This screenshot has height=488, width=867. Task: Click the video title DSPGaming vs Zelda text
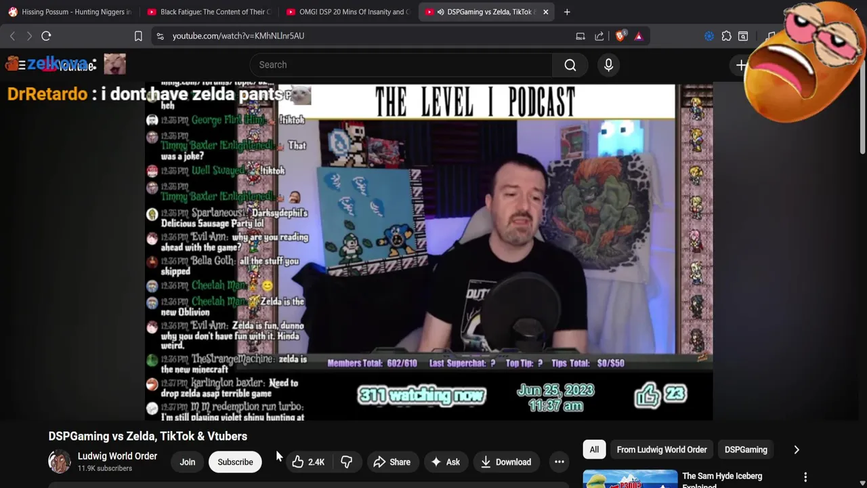(148, 436)
